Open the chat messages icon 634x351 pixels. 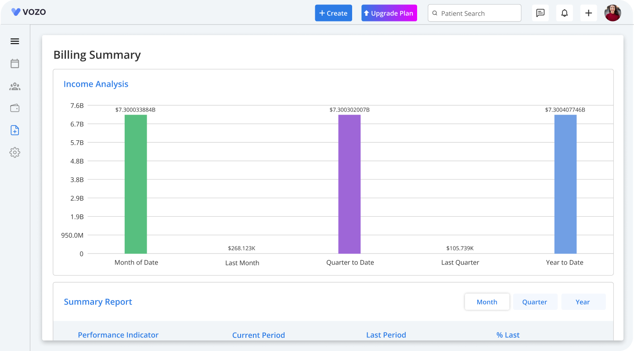pyautogui.click(x=540, y=13)
